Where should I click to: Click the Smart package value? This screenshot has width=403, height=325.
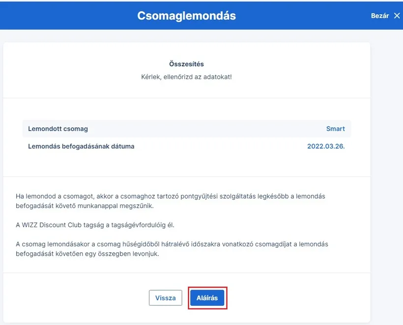coord(335,129)
